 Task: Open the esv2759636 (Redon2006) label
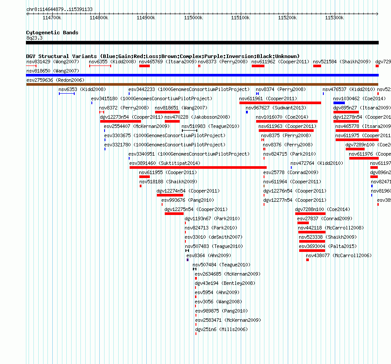pyautogui.click(x=55, y=80)
